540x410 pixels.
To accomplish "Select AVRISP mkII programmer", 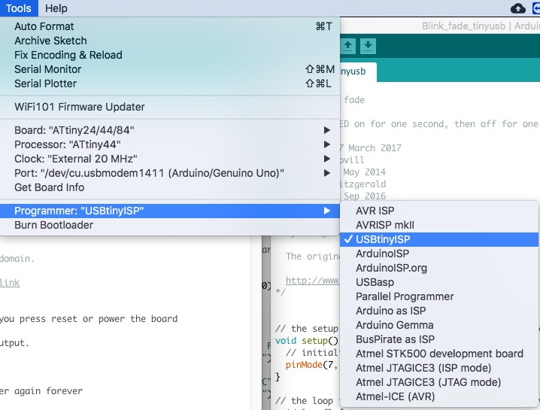I will pyautogui.click(x=439, y=225).
